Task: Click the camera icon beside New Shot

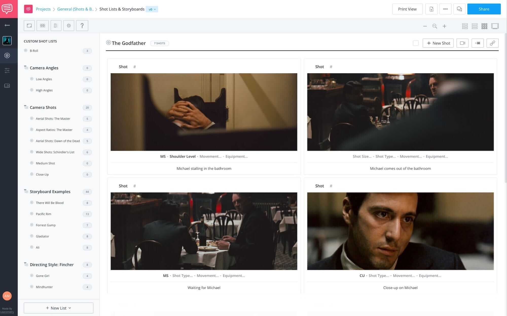Action: pyautogui.click(x=462, y=43)
